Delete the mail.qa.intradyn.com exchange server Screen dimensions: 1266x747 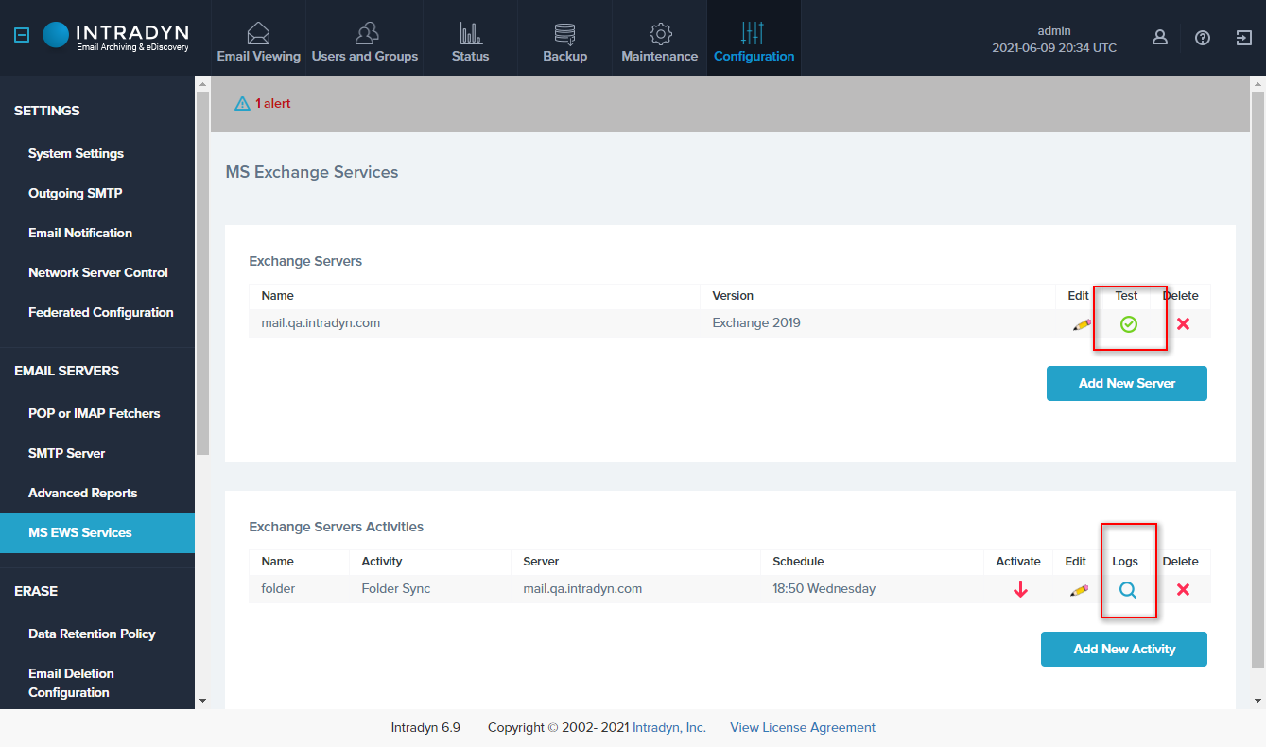click(1183, 324)
